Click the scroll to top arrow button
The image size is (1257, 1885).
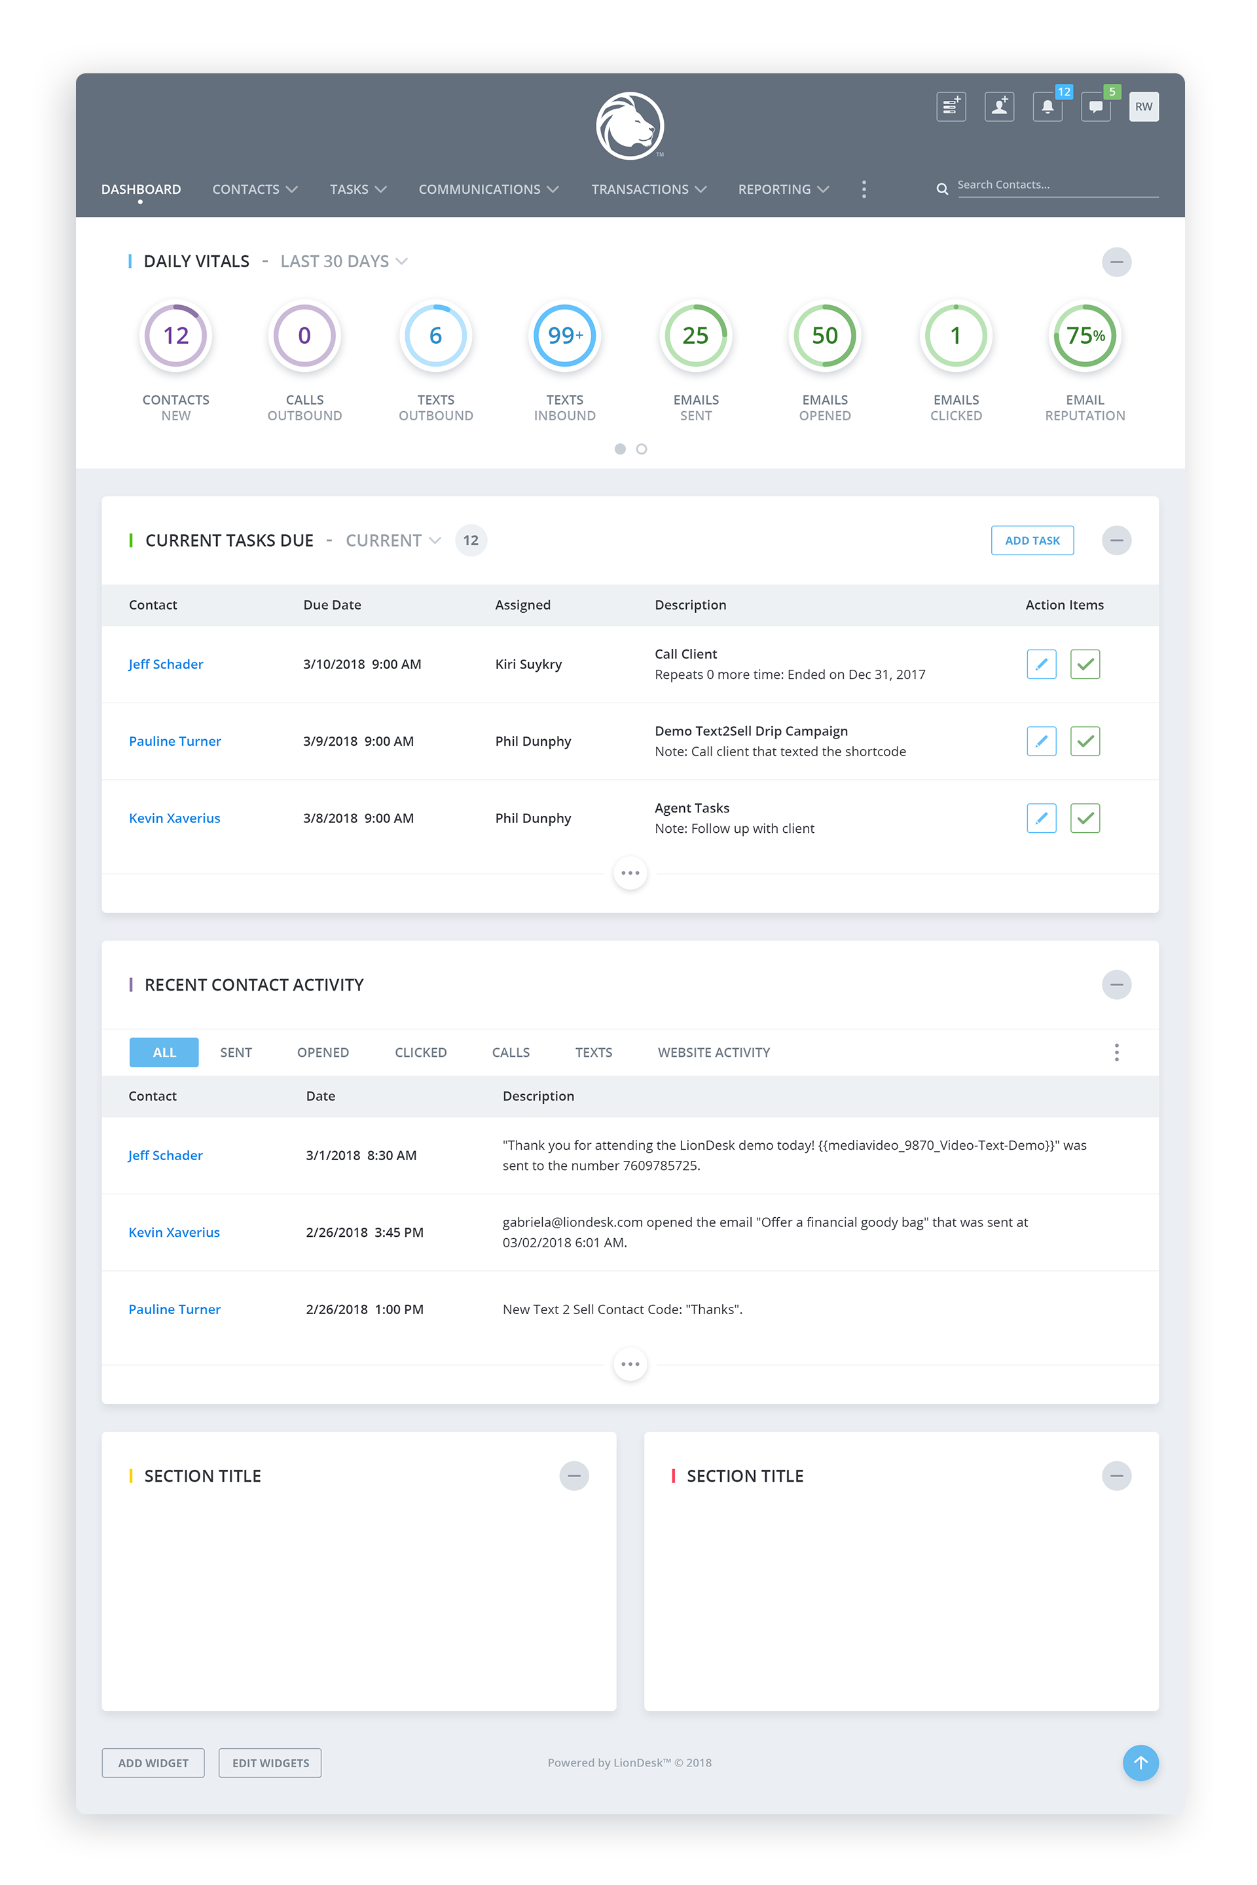[x=1140, y=1763]
